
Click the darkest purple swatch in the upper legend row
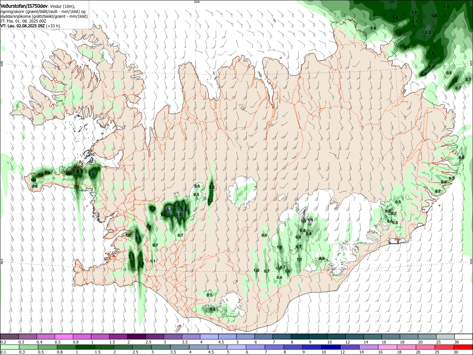(x=136, y=337)
